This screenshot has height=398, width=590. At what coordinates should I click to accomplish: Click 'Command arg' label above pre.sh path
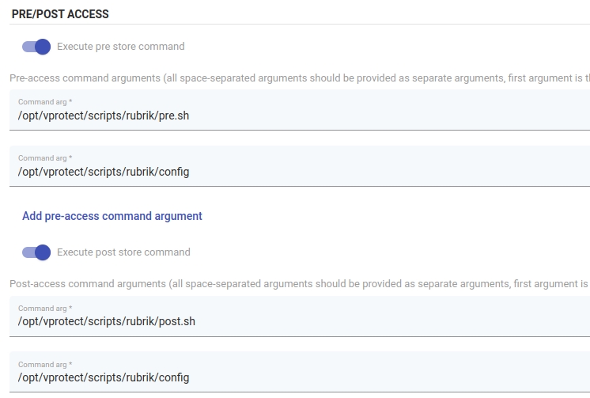[45, 102]
